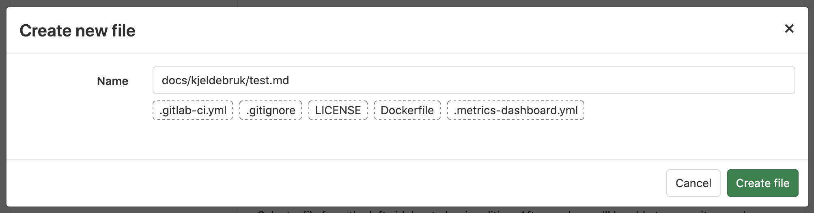The height and width of the screenshot is (213, 814).
Task: Click the docs segment of the path
Action: [174, 80]
